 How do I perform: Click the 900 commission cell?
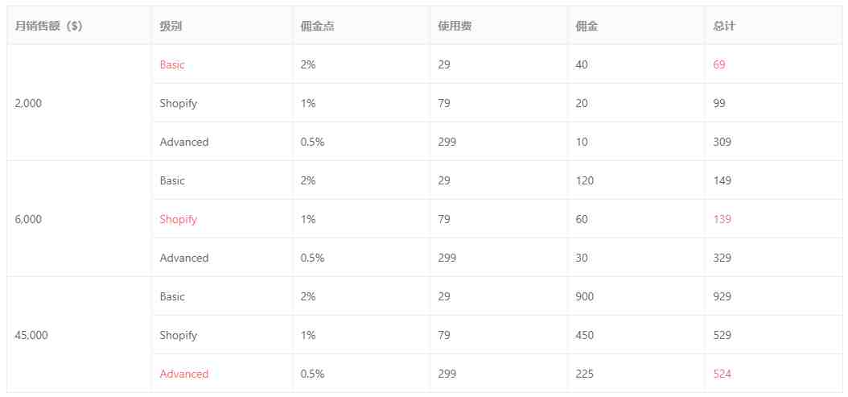coord(585,296)
